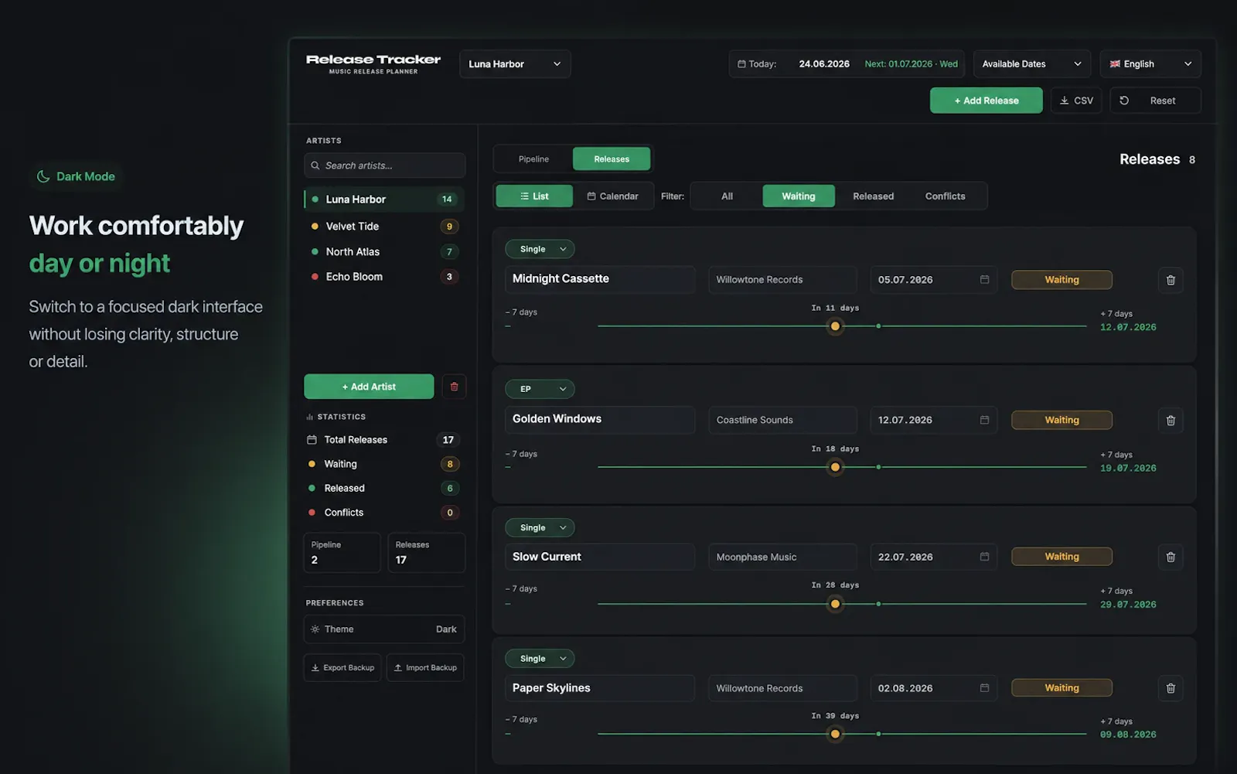1237x774 pixels.
Task: Select North Atlas artist
Action: 384,252
